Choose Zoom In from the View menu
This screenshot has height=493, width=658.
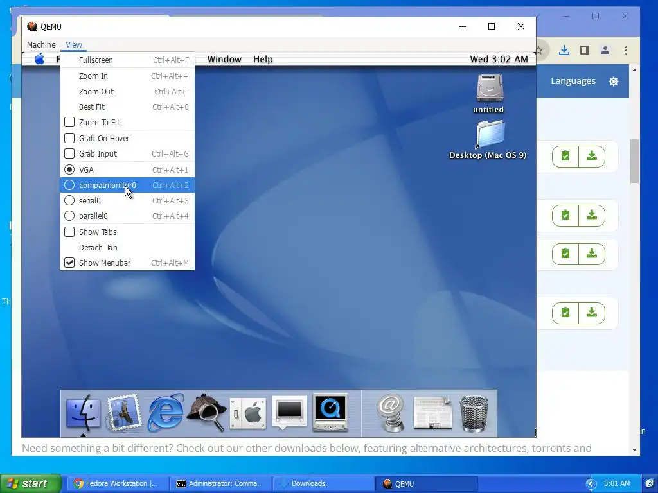[x=128, y=76]
